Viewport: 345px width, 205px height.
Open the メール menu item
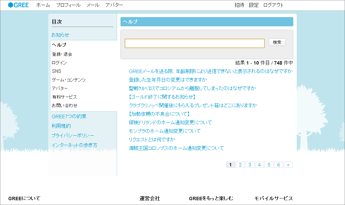point(93,5)
